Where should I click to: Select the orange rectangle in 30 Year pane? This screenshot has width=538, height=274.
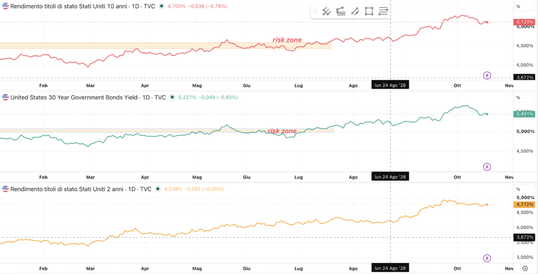[x=167, y=130]
